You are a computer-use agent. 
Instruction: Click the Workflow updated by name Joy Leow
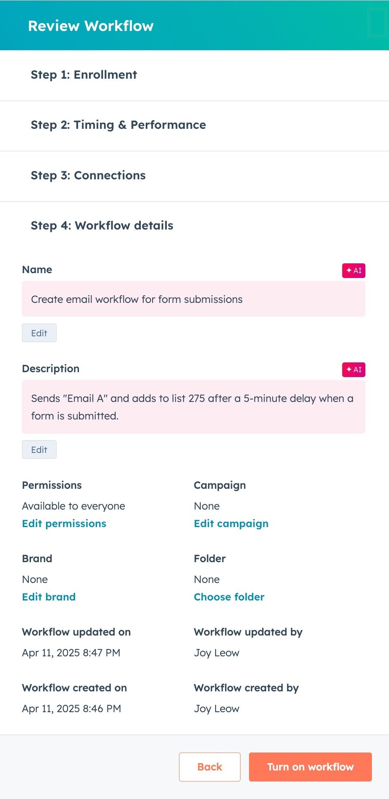coord(216,653)
